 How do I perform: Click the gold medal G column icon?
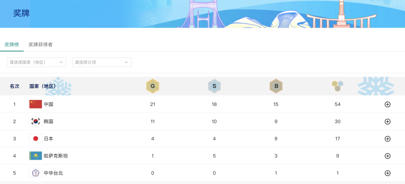coord(153,86)
